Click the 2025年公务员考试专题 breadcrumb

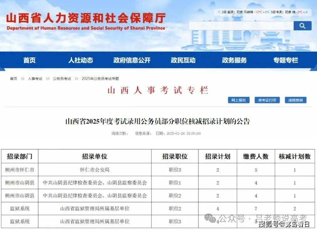pos(100,79)
